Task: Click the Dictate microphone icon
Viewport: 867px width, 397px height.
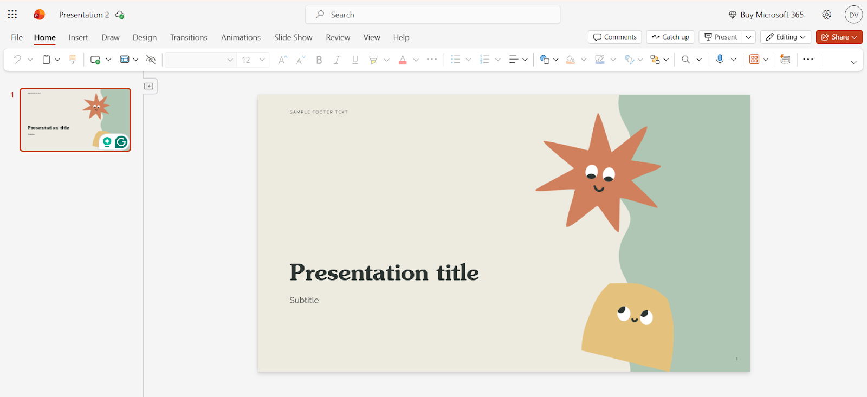Action: [x=720, y=60]
